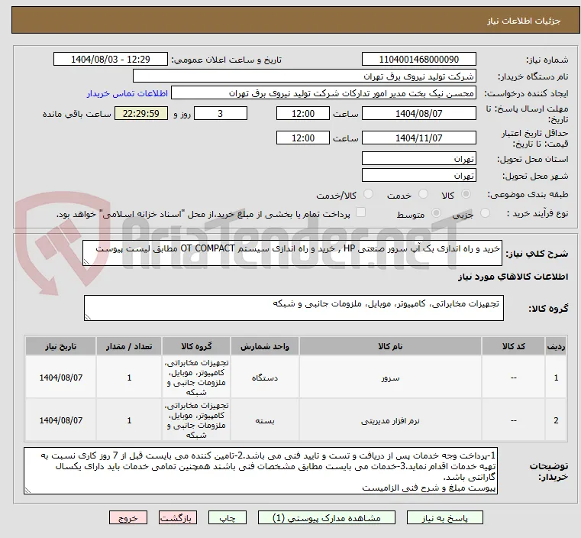Click the request creator name field
Viewport: 581px width, 538px height.
click(x=323, y=93)
